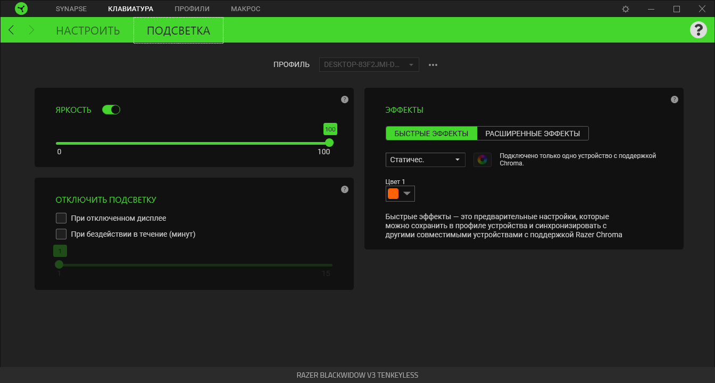Open profile options three-dots menu
This screenshot has height=383, width=715.
433,65
